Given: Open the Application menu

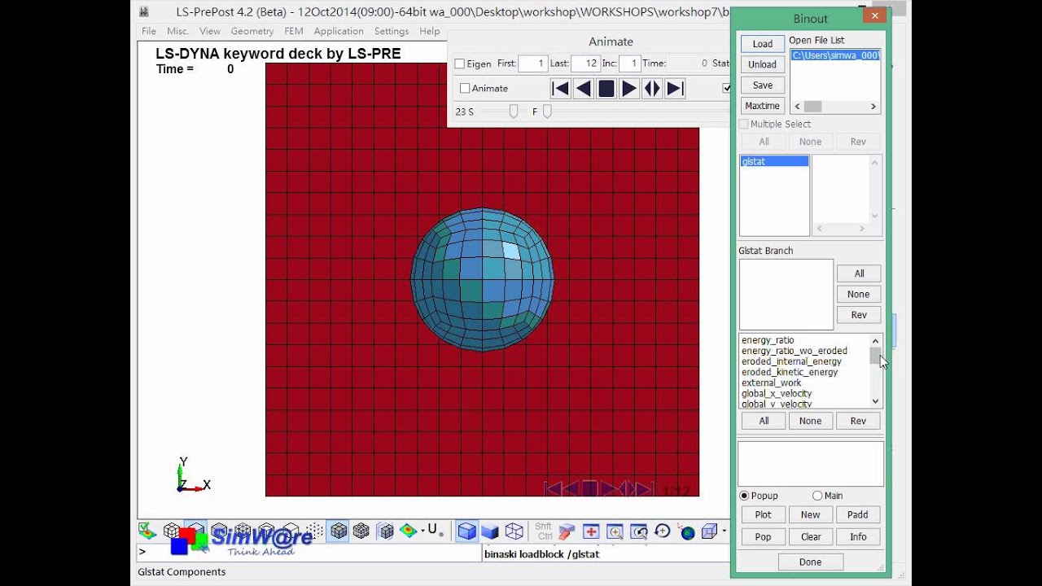Looking at the screenshot, I should [x=339, y=31].
